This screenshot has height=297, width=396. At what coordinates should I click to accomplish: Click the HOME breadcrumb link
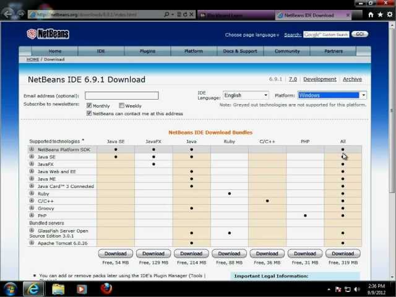point(33,59)
